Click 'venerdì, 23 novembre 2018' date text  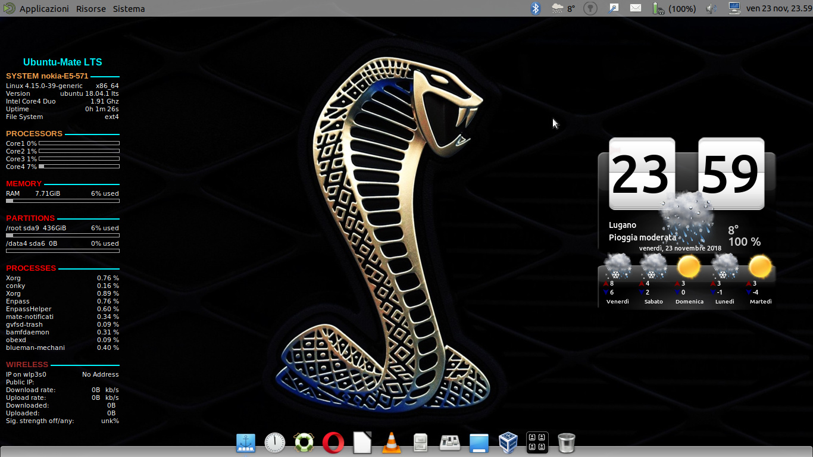pos(680,248)
